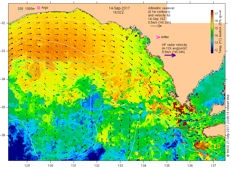Click the latitude label -33
This screenshot has width=231, height=169.
pos(3,51)
